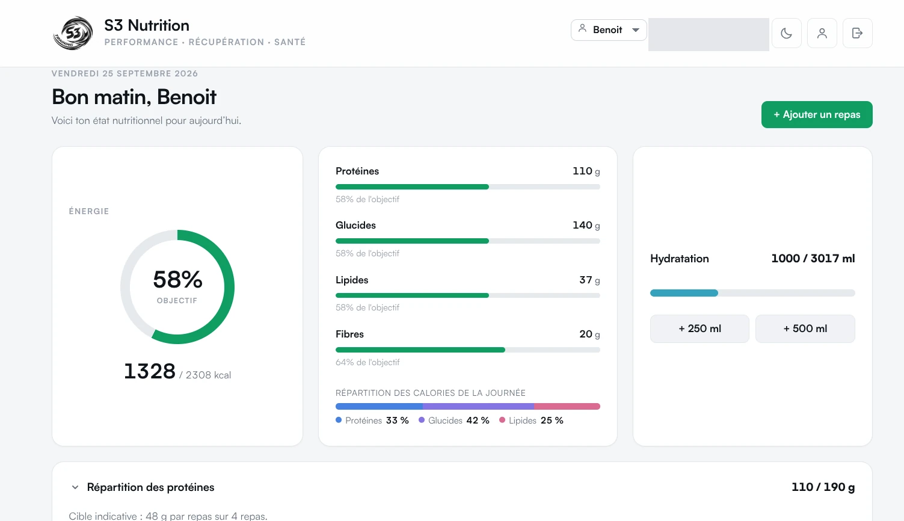The height and width of the screenshot is (521, 904).
Task: Click the calorie distribution stacked bar
Action: [468, 406]
